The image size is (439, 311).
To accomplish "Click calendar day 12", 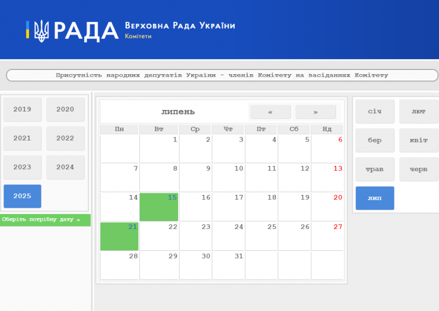I will (294, 178).
